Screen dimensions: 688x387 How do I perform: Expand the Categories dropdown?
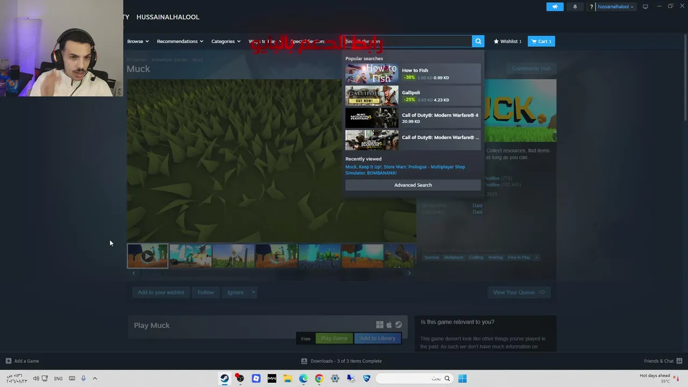tap(226, 41)
